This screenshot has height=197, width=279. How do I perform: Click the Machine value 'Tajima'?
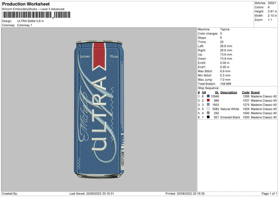[x=225, y=29]
